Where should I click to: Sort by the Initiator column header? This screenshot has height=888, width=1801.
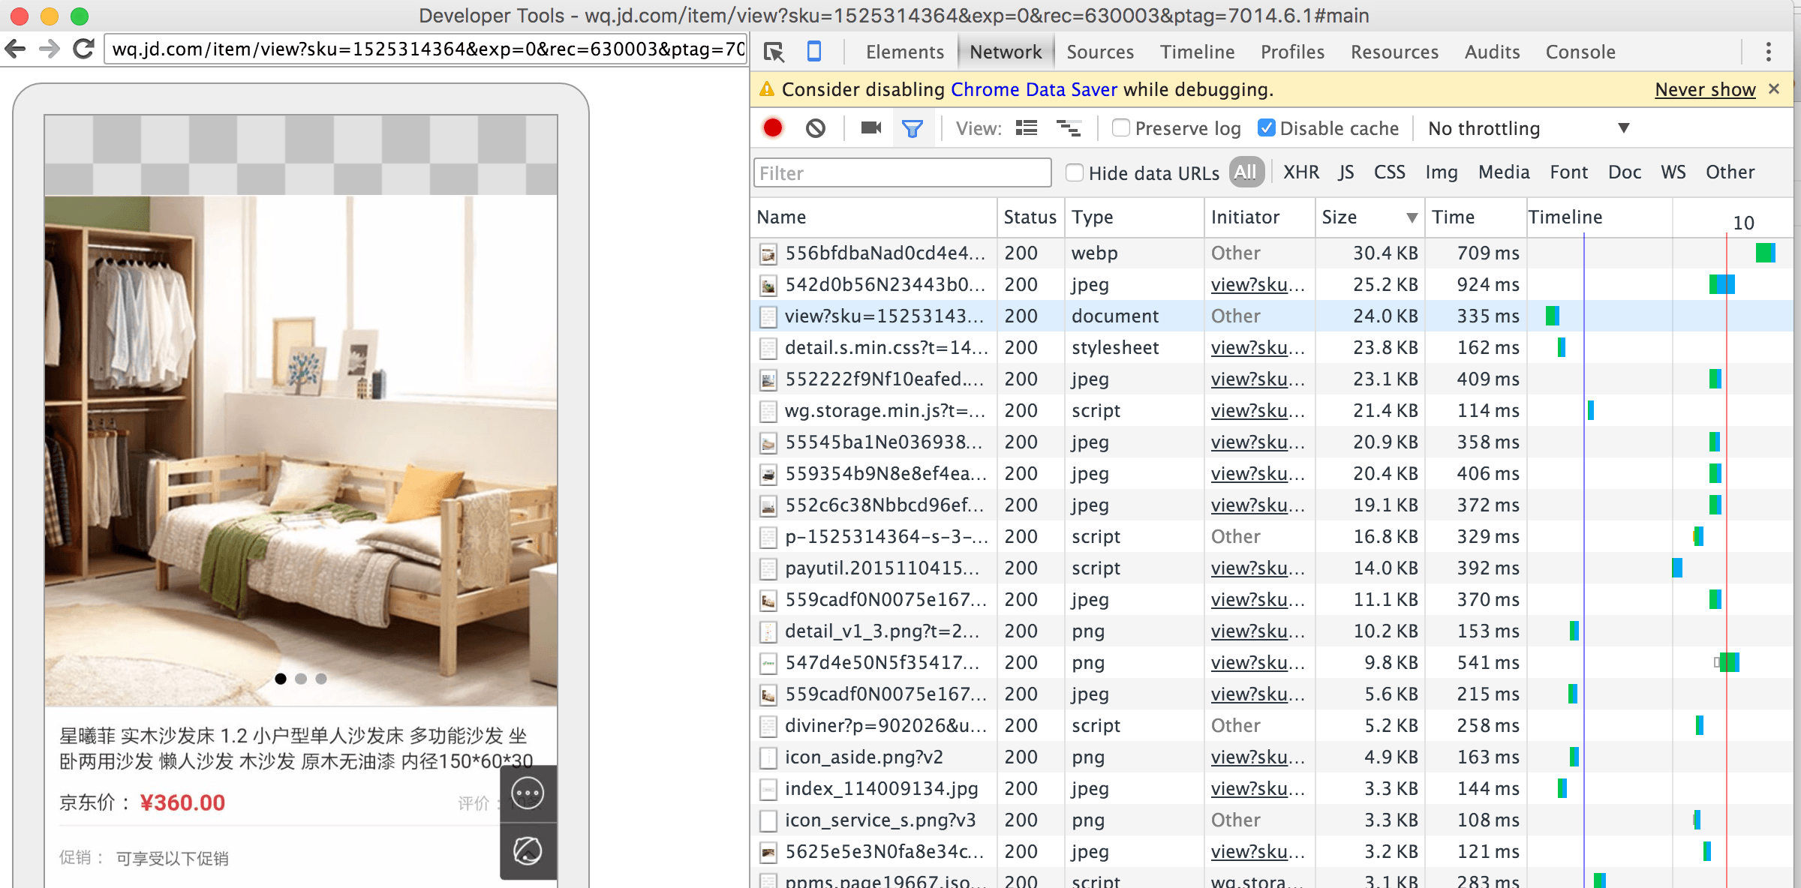point(1259,217)
